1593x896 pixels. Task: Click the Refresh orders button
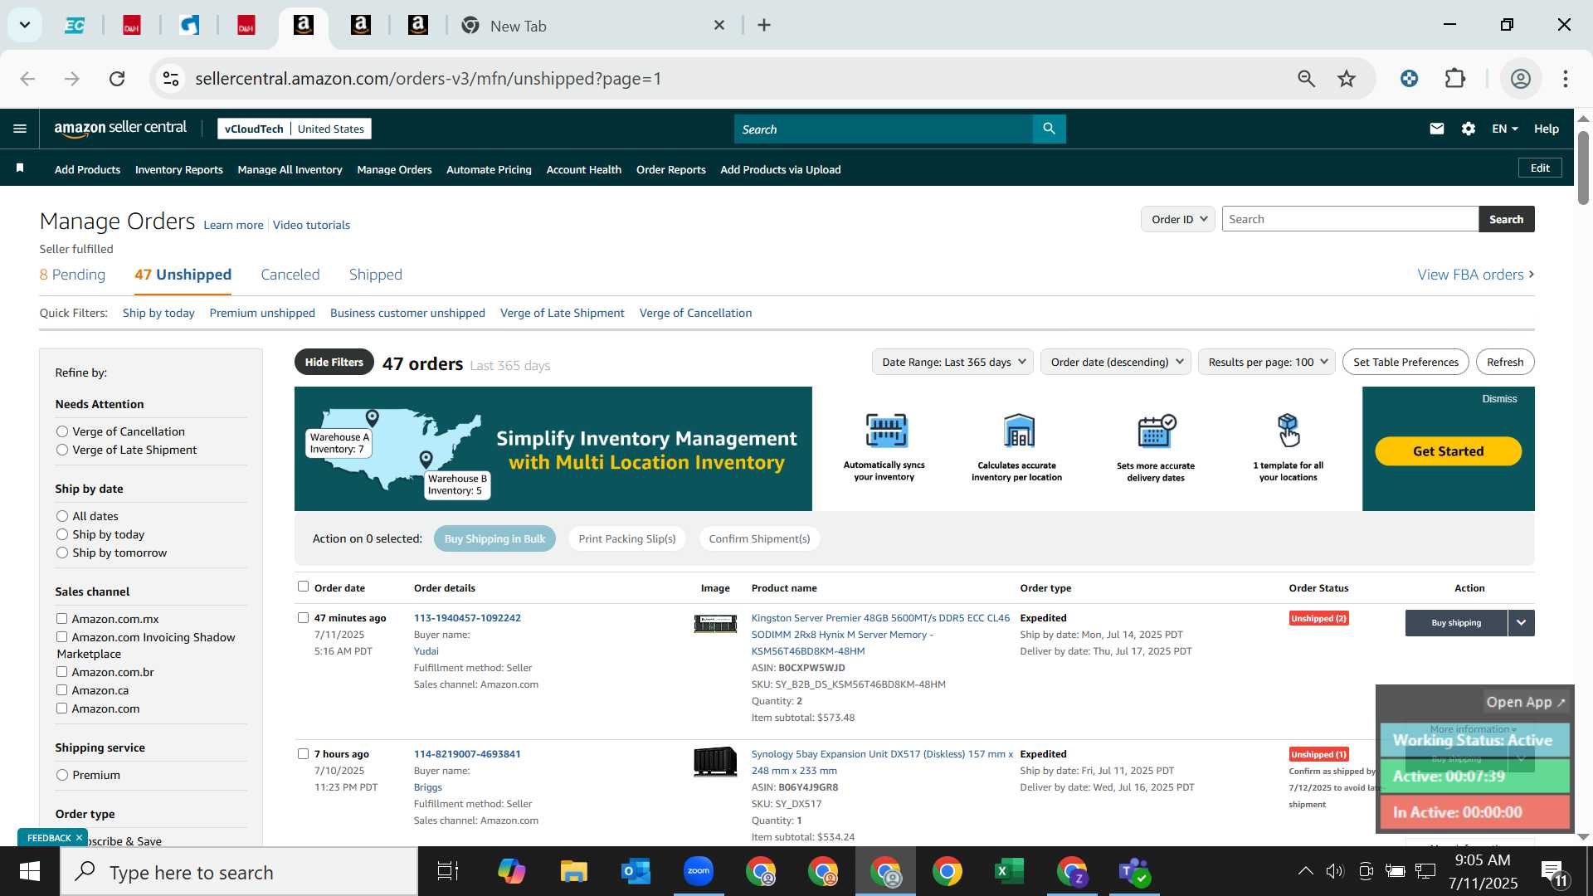[1504, 362]
